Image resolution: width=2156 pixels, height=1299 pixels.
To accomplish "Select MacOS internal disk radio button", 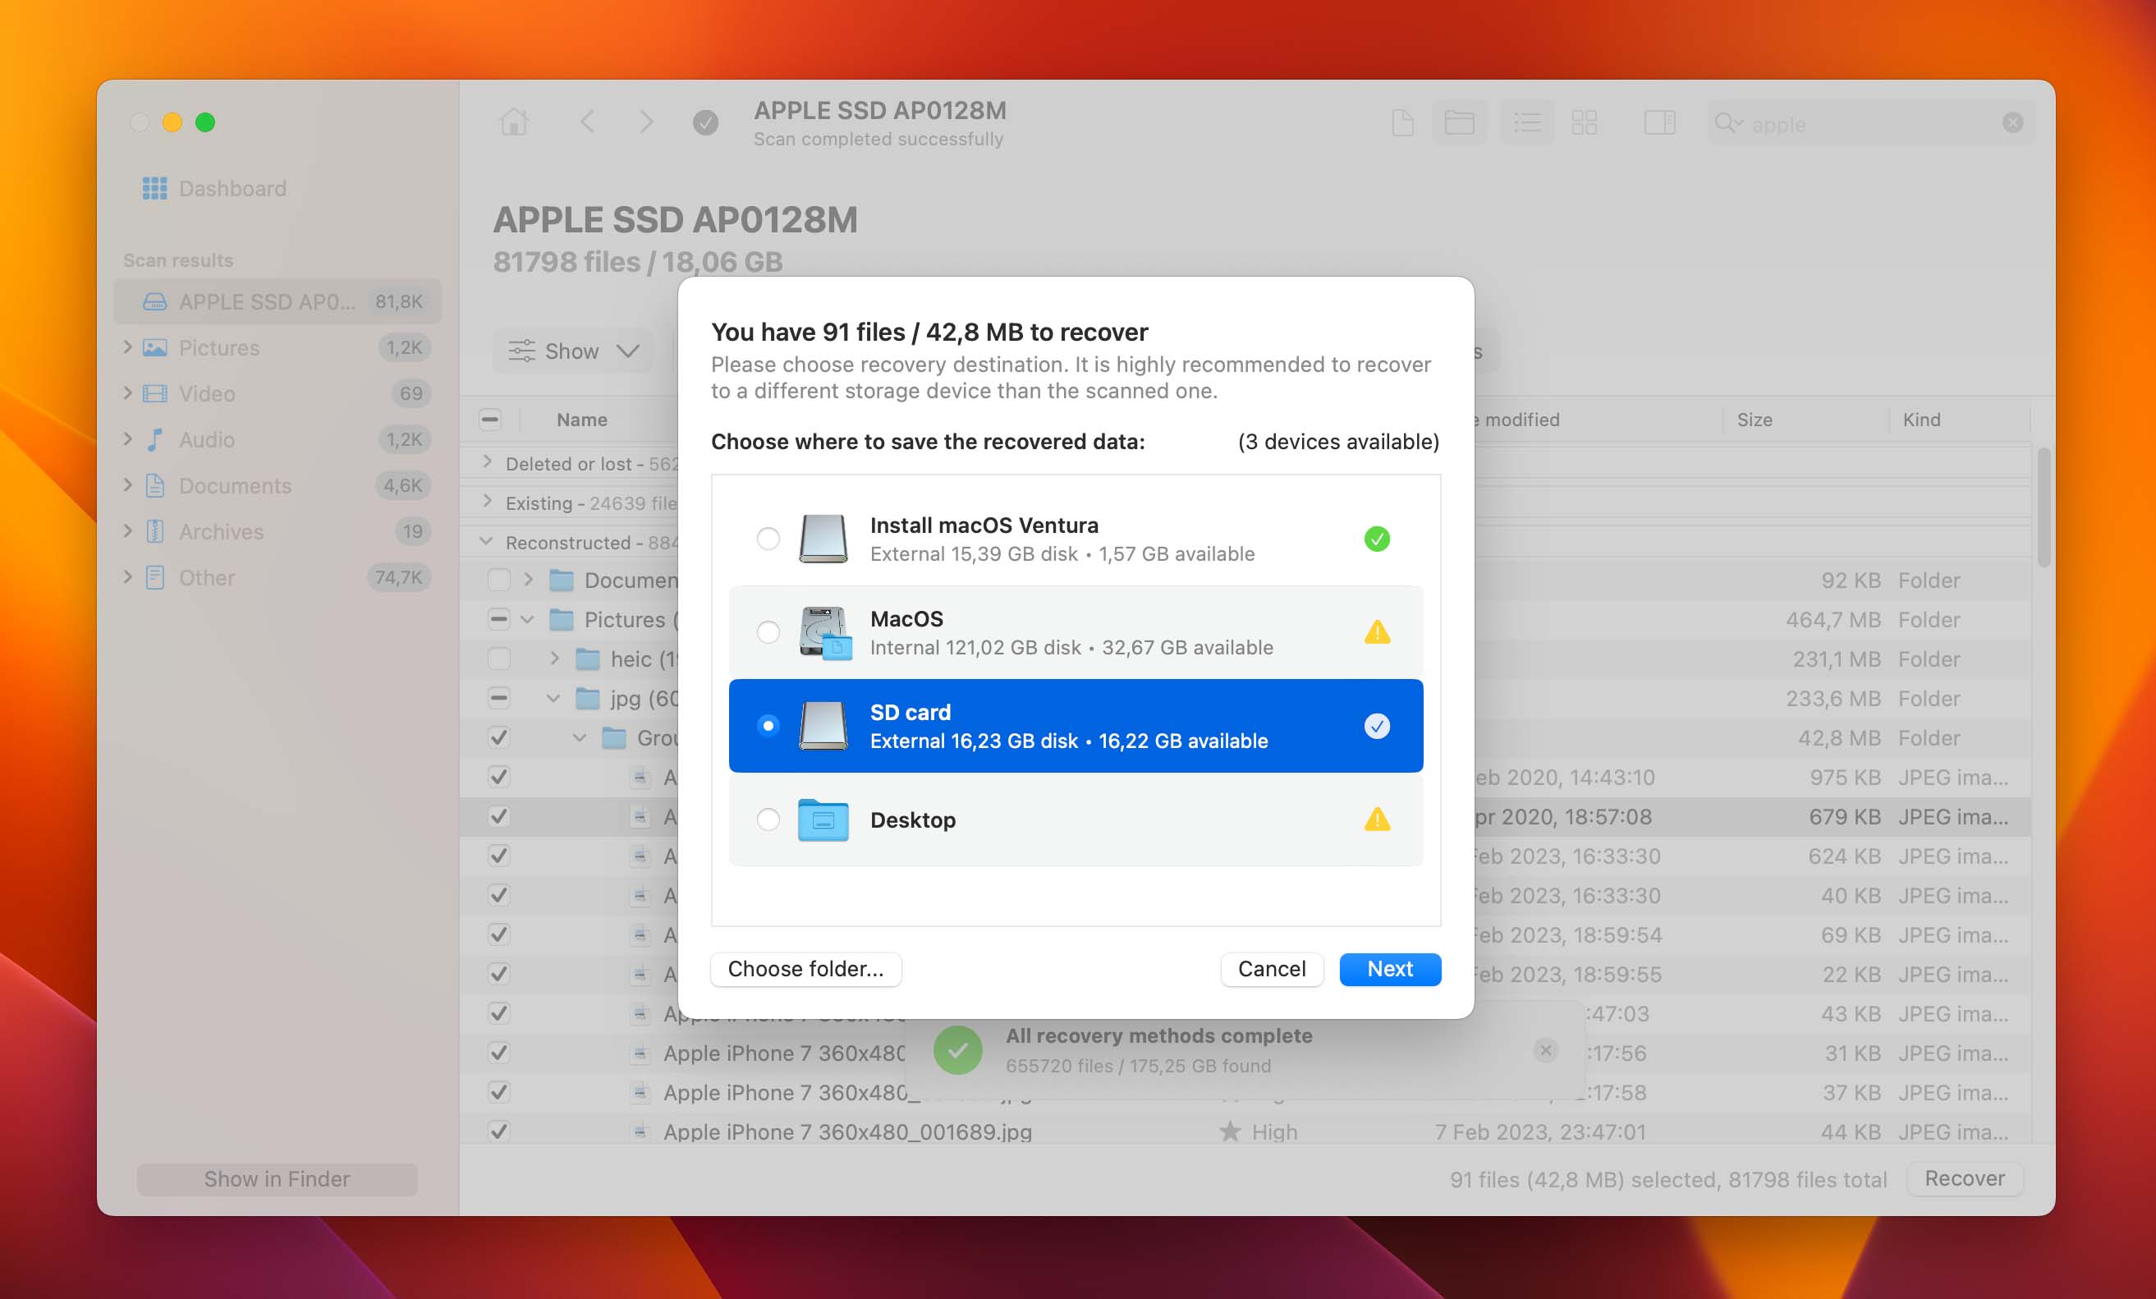I will click(x=768, y=632).
